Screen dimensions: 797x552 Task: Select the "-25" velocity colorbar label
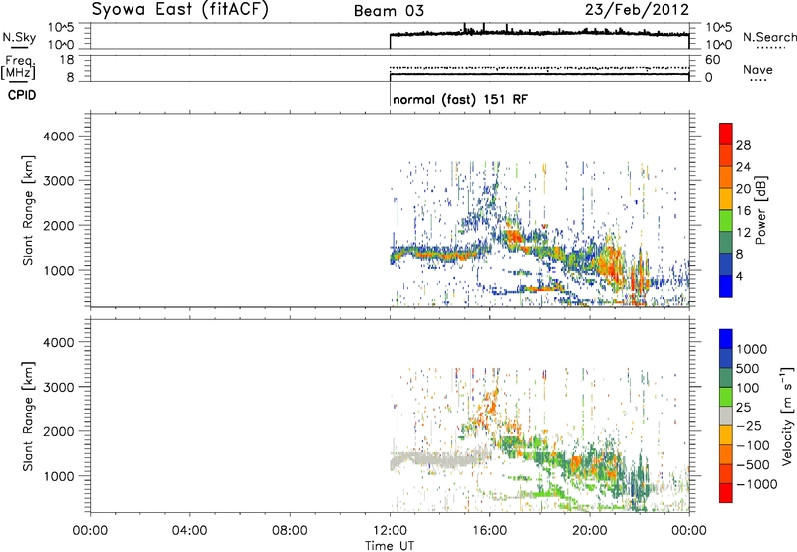pos(749,426)
